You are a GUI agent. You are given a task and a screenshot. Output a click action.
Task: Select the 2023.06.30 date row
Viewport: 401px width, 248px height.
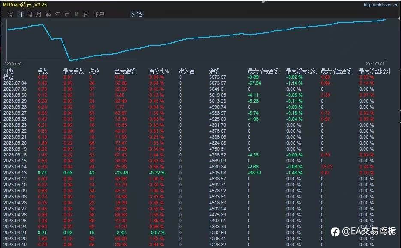[15, 95]
